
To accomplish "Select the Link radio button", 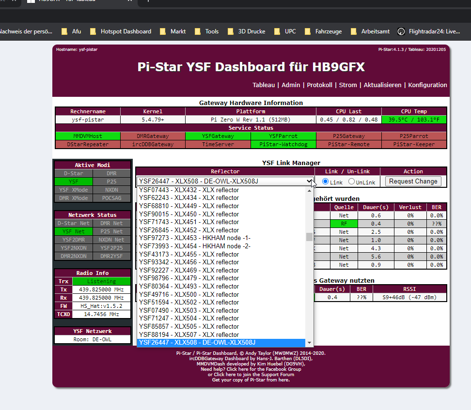I will coord(325,182).
